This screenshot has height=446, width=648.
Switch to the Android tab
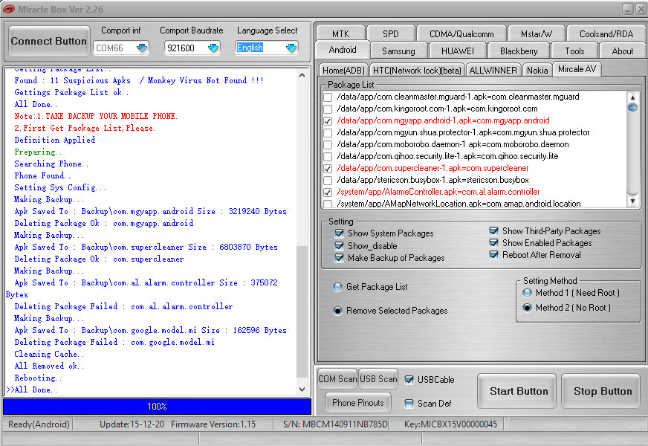[343, 50]
